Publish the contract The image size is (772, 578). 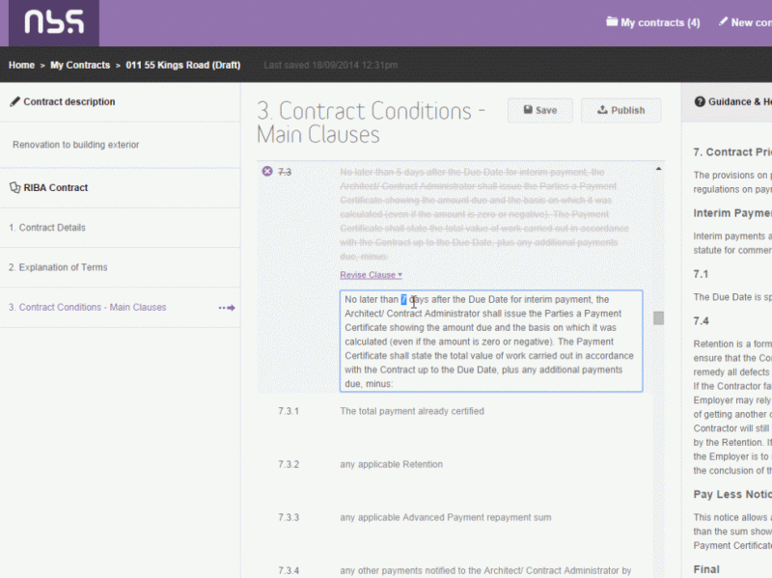(x=620, y=110)
